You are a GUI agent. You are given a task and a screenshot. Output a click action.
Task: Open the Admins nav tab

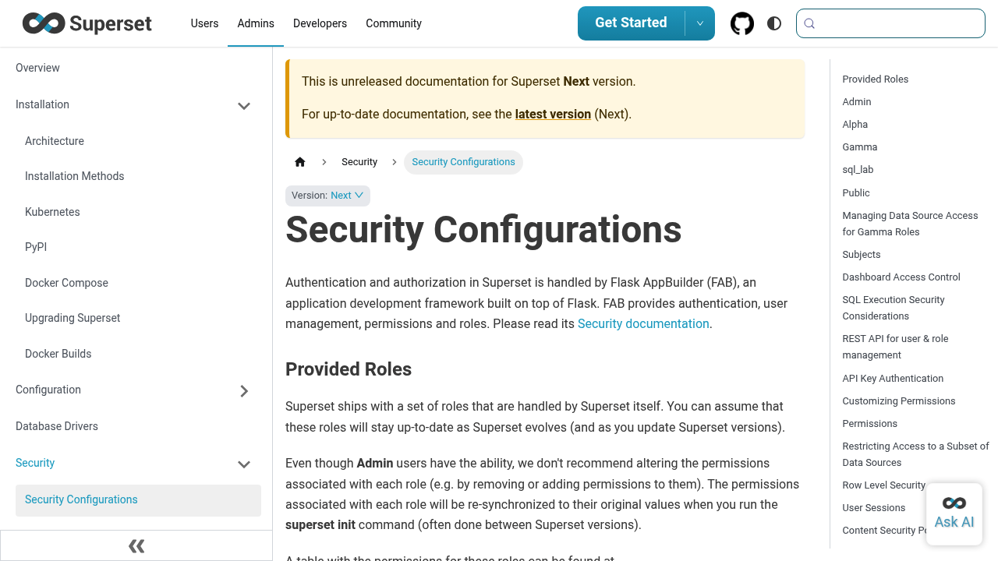pyautogui.click(x=256, y=23)
